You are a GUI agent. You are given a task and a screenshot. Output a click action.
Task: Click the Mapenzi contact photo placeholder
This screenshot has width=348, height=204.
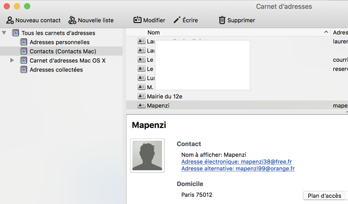pos(147,156)
